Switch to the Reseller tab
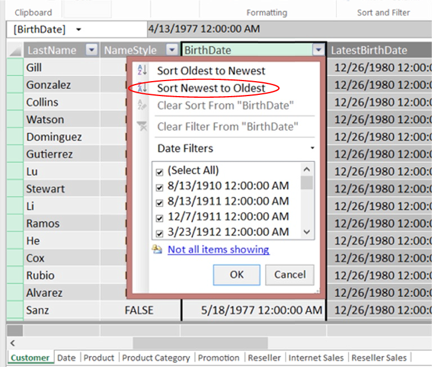Image resolution: width=432 pixels, height=367 pixels. pos(264,358)
